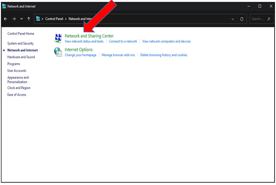Click Delete browsing history and cookies
276x185 pixels.
click(x=164, y=55)
